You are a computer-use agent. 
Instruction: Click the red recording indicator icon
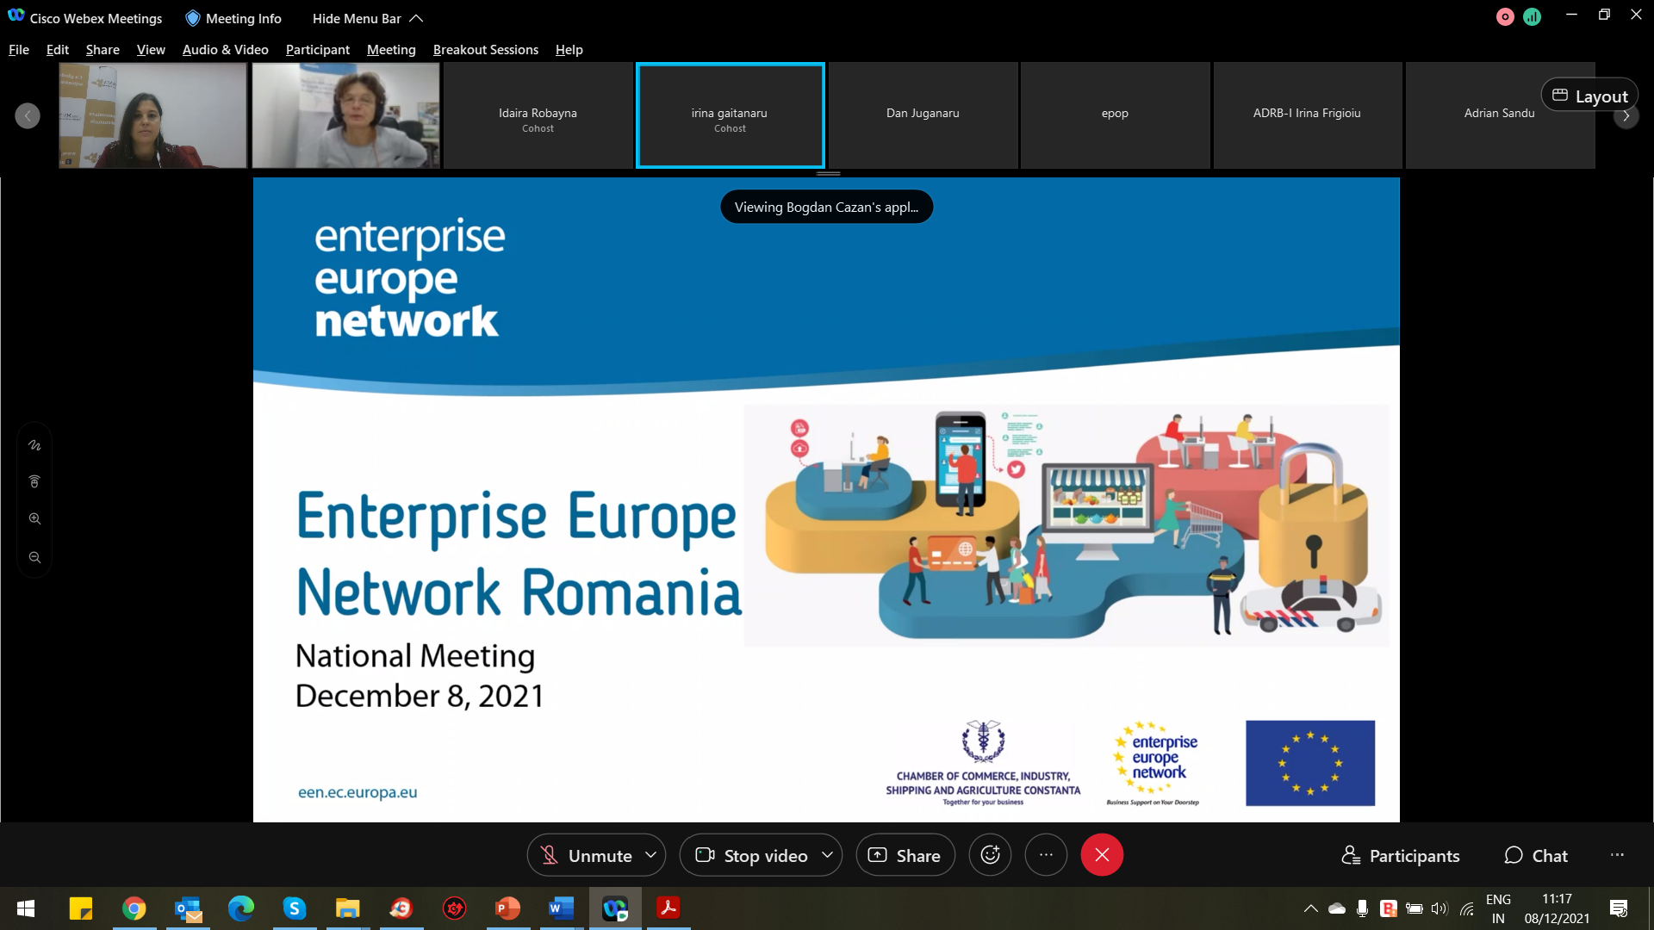click(1505, 16)
